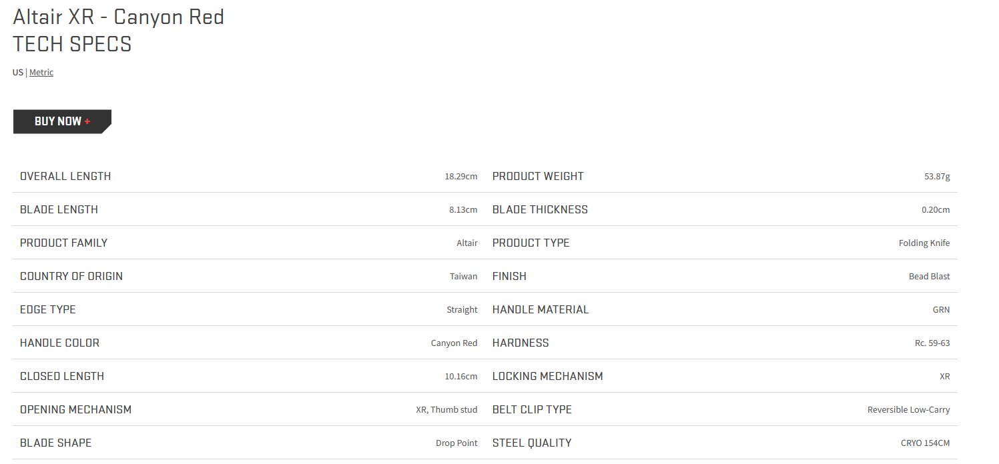This screenshot has width=999, height=464.
Task: Click the CRYO 154CM steel quality value
Action: (926, 443)
